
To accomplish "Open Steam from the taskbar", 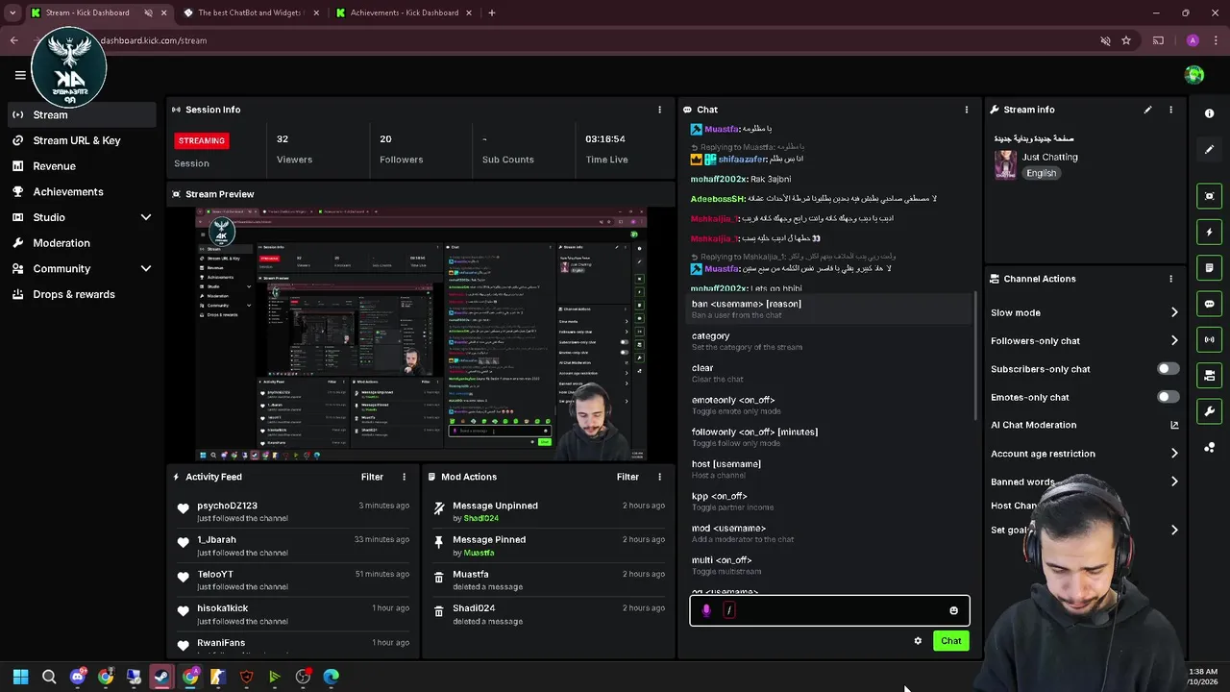I will pos(161,677).
